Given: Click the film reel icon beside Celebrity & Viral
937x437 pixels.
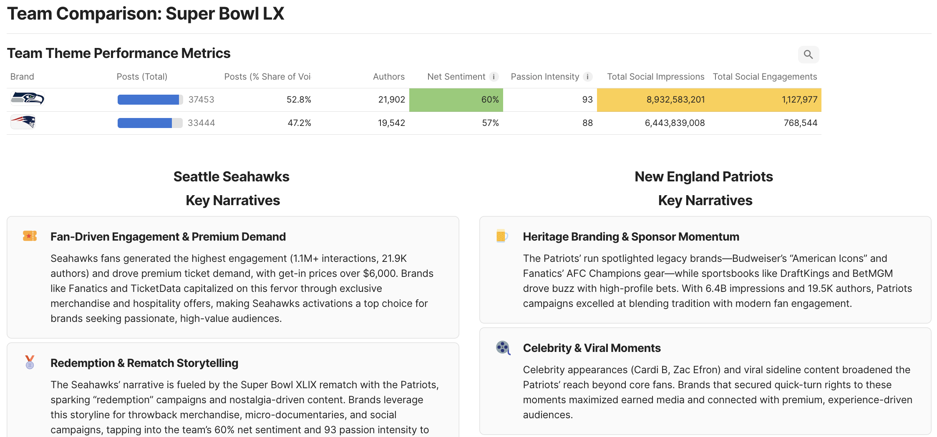Looking at the screenshot, I should pyautogui.click(x=503, y=347).
